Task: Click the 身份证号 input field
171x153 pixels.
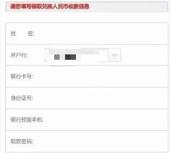Action: coord(100,98)
